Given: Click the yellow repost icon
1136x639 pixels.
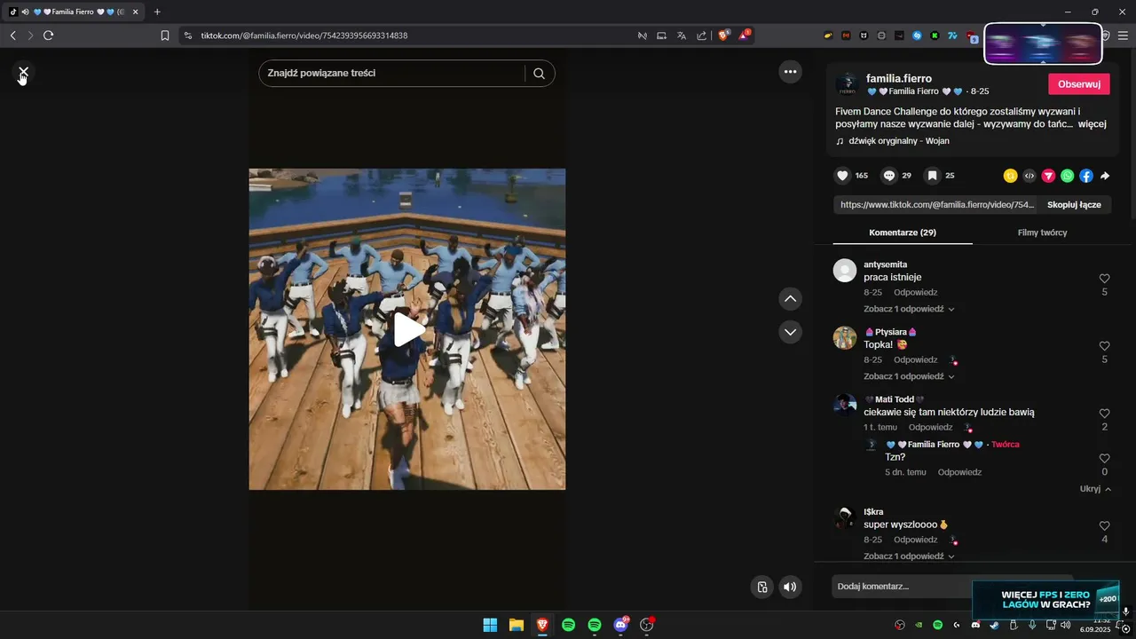Looking at the screenshot, I should (x=1010, y=176).
